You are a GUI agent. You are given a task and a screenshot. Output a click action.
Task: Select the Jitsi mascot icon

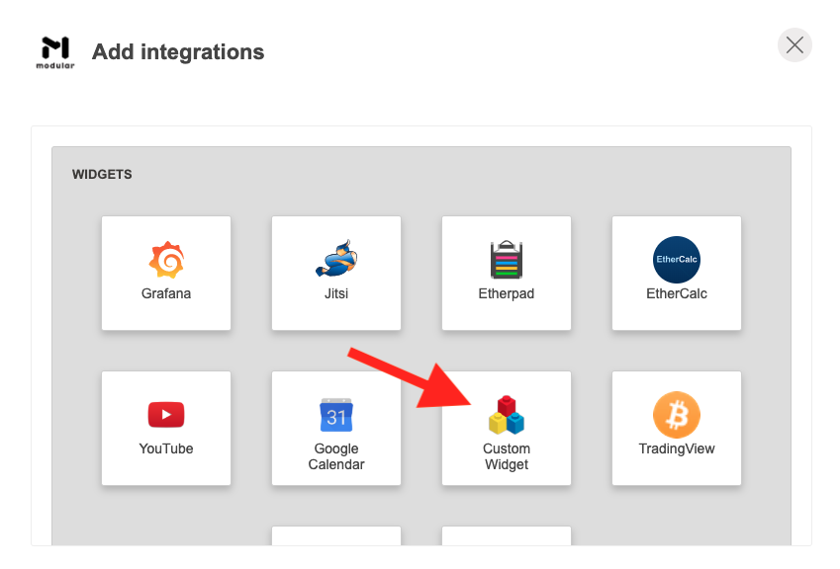[x=336, y=259]
